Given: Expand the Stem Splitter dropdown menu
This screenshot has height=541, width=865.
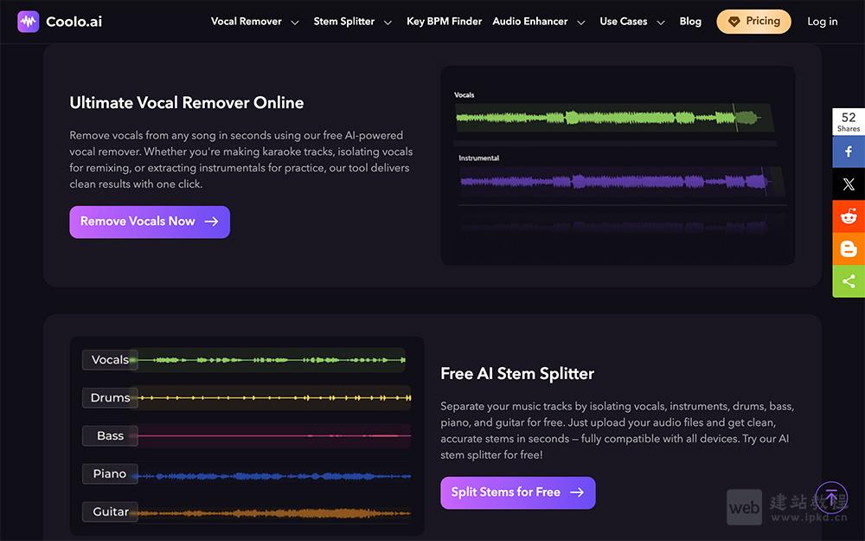Looking at the screenshot, I should point(388,23).
